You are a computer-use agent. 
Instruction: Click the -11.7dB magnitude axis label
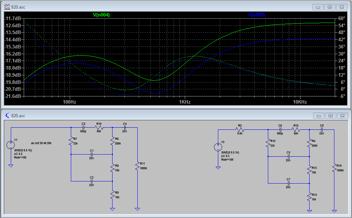(13, 18)
